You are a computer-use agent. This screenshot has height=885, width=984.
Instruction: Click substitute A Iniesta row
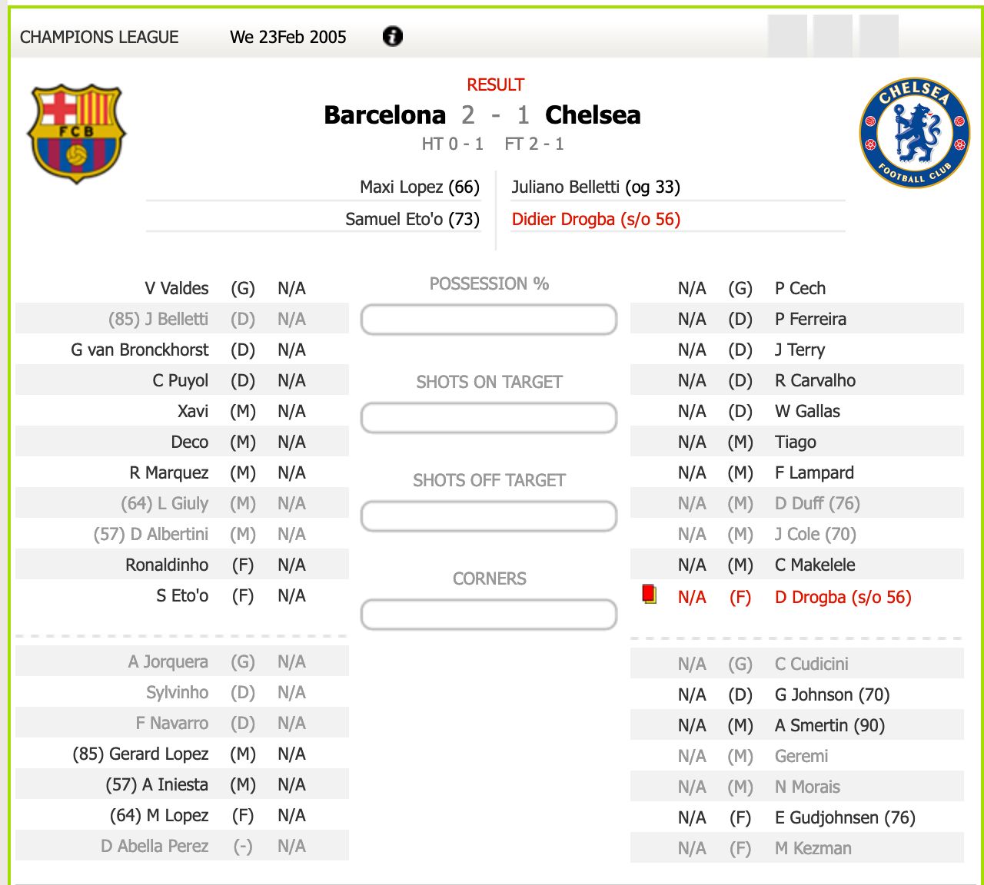coord(182,784)
